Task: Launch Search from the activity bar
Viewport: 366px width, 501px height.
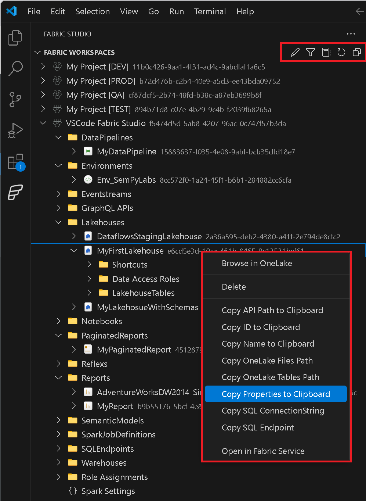Action: [15, 68]
